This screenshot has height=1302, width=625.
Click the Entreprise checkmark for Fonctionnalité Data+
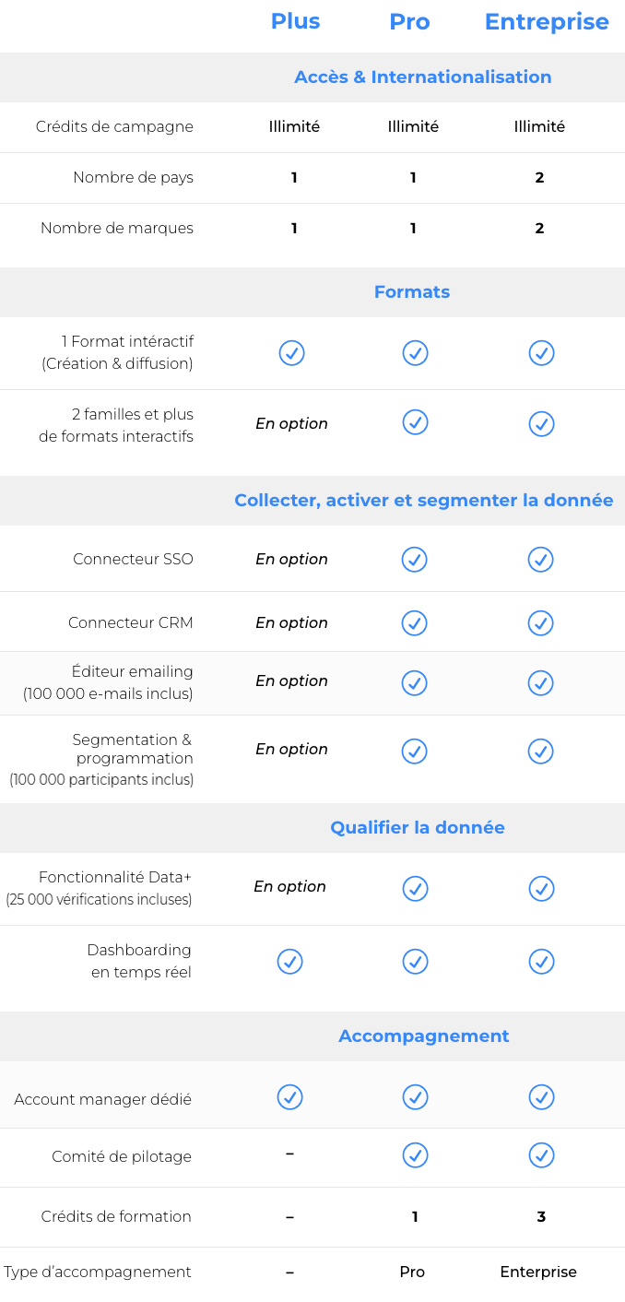coord(541,889)
